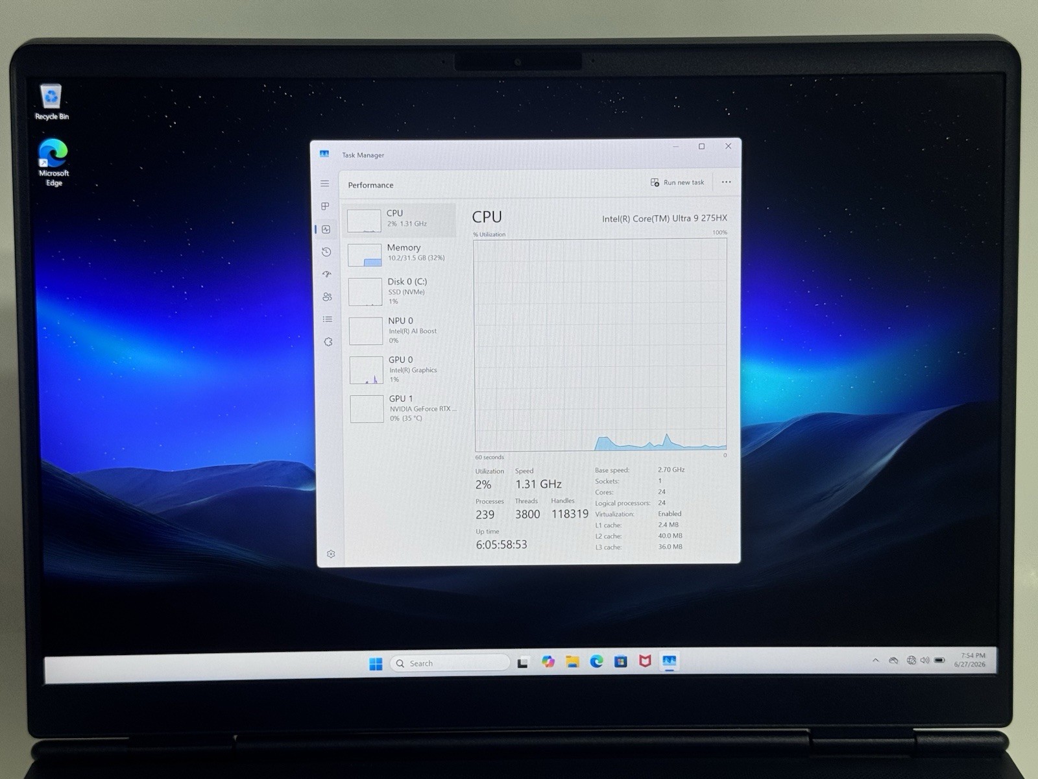Click the 118319 handles value
The width and height of the screenshot is (1038, 779).
[570, 514]
